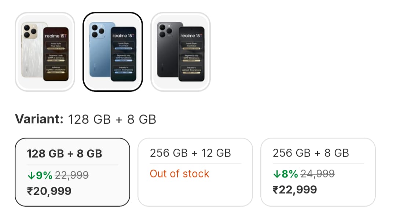This screenshot has width=396, height=218.
Task: Choose the 128 GB + 8 GB variant card
Action: pyautogui.click(x=72, y=172)
